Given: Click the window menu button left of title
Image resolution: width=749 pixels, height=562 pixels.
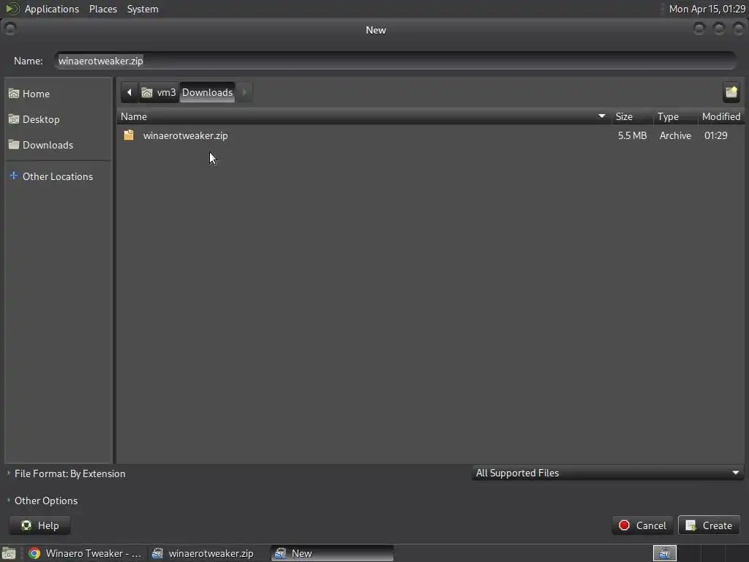Looking at the screenshot, I should pyautogui.click(x=10, y=29).
